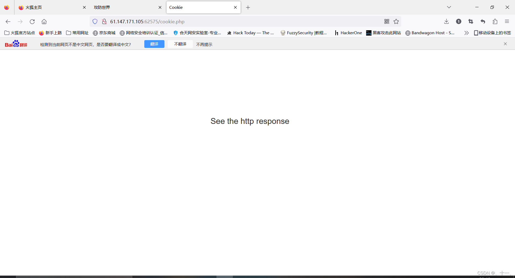Open the Hack Today bookmark

251,33
